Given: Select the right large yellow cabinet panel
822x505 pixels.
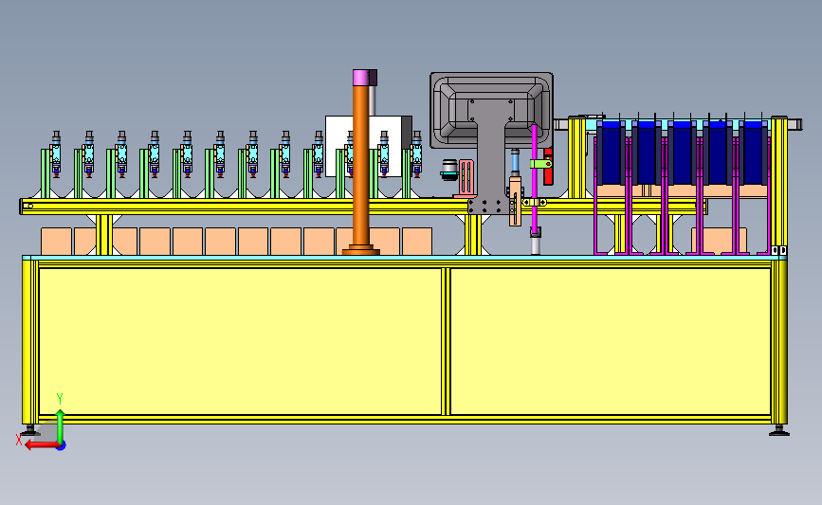Looking at the screenshot, I should point(611,341).
